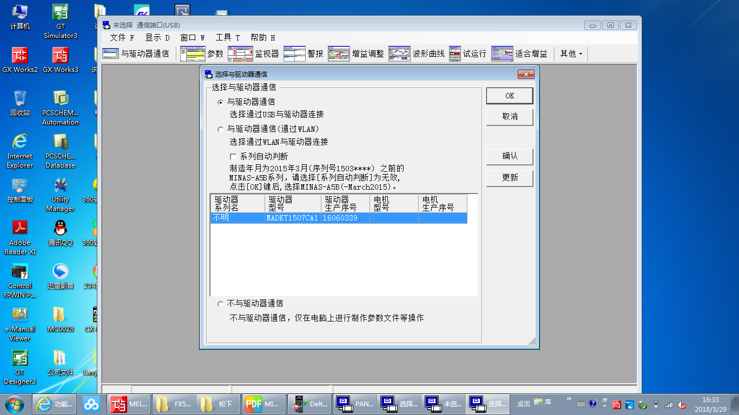
Task: Open the 监视器 monitor tool
Action: click(253, 53)
